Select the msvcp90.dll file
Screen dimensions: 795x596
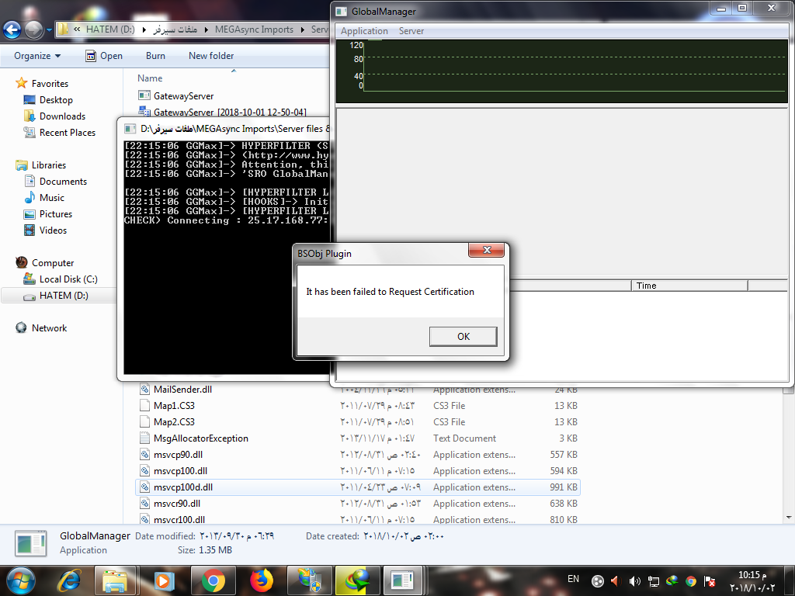(x=178, y=455)
